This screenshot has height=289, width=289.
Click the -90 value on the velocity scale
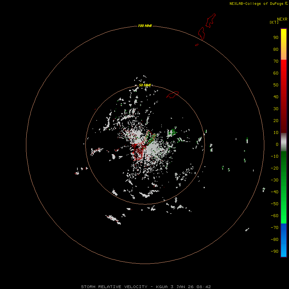[275, 251]
